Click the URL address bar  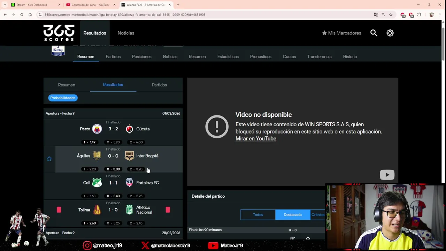coord(206,15)
